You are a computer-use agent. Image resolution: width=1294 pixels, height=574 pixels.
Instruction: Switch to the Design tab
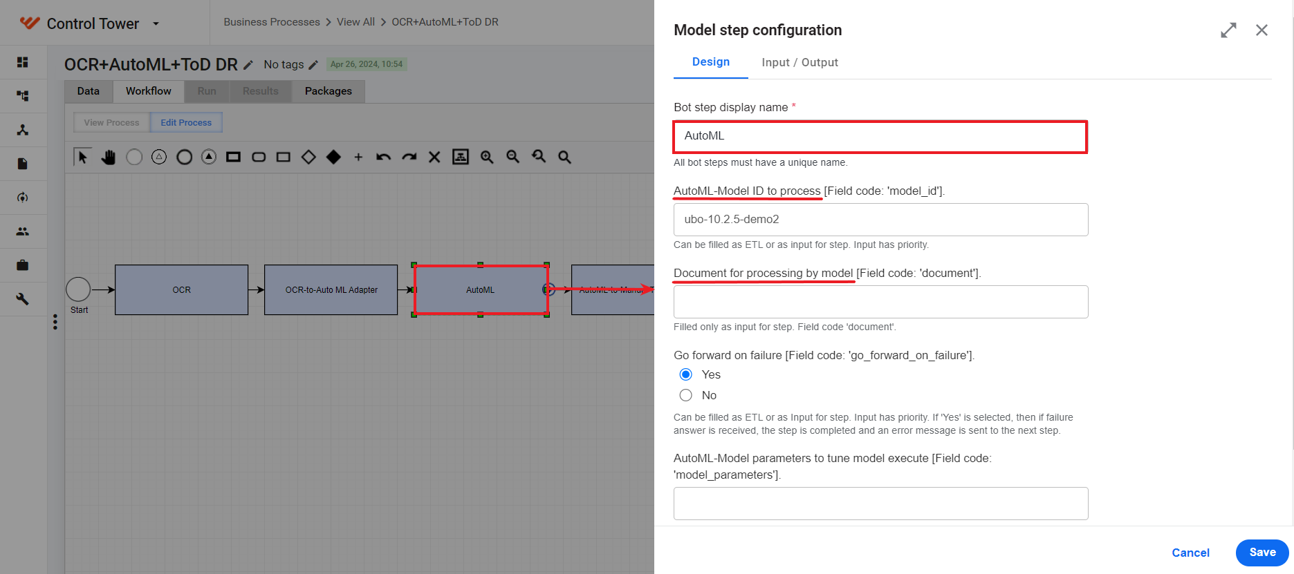(x=711, y=62)
